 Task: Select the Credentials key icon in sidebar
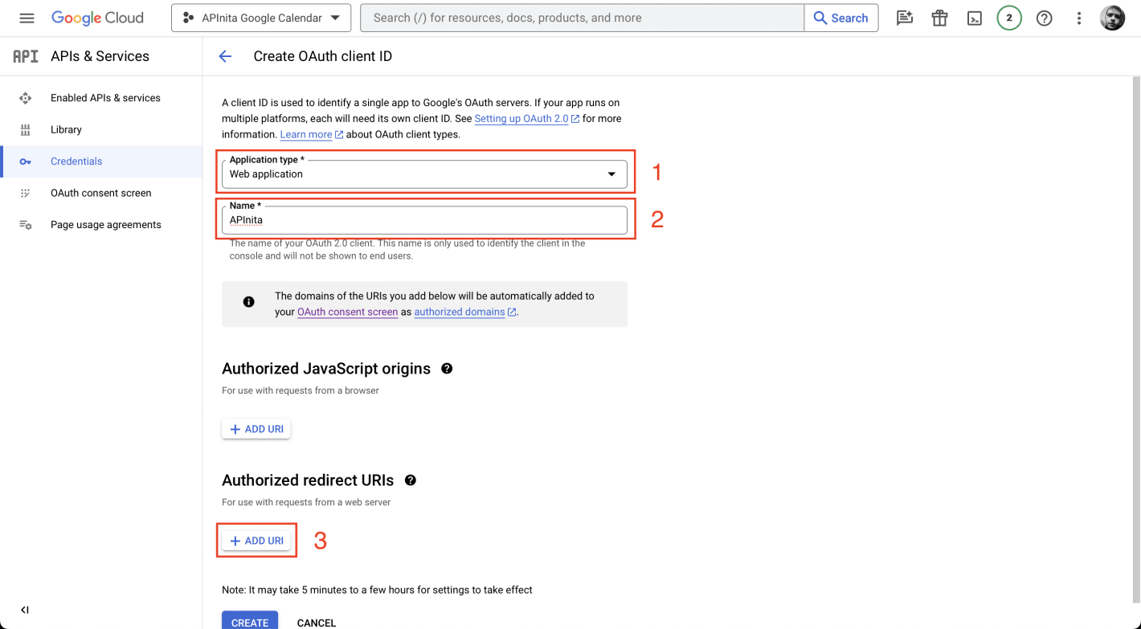pyautogui.click(x=25, y=161)
